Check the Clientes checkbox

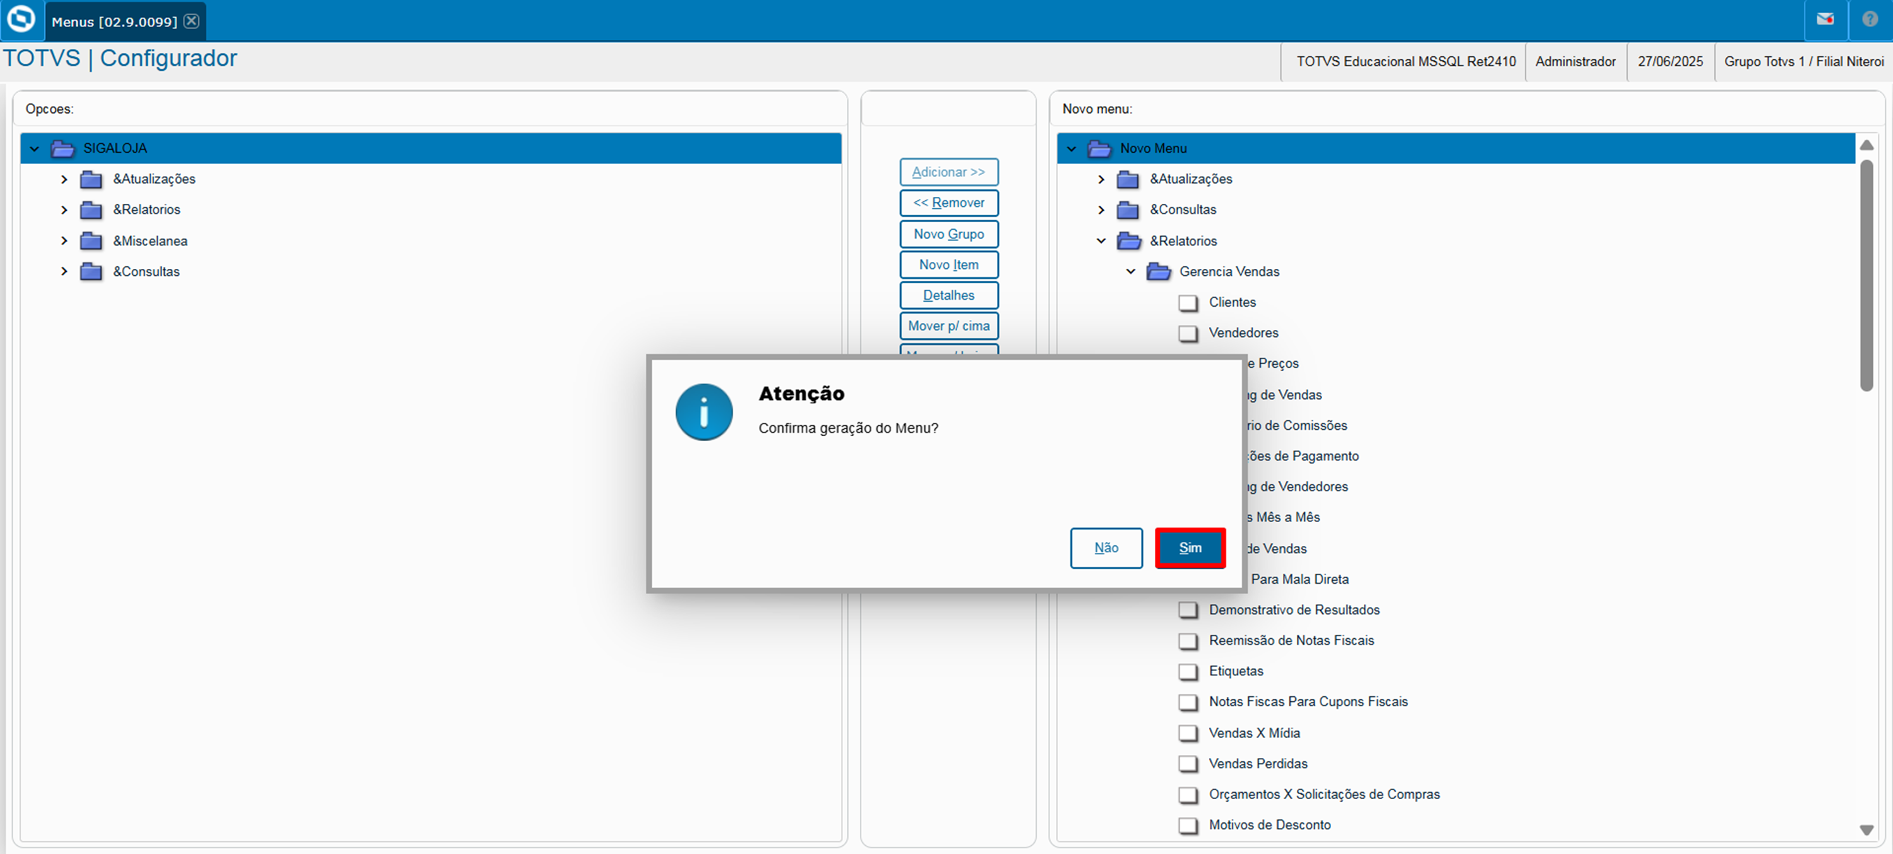(x=1188, y=302)
